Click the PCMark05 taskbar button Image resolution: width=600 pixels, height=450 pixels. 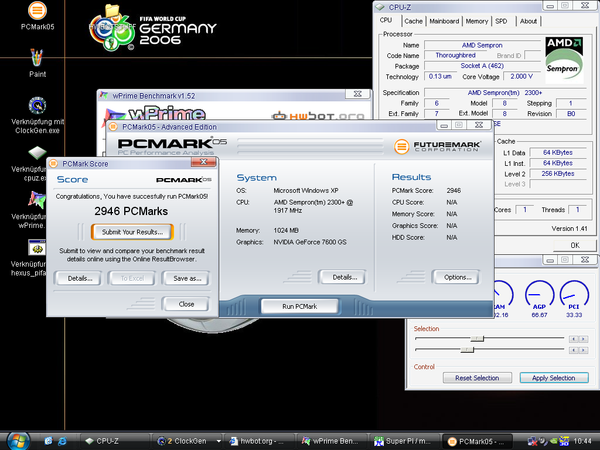[477, 441]
